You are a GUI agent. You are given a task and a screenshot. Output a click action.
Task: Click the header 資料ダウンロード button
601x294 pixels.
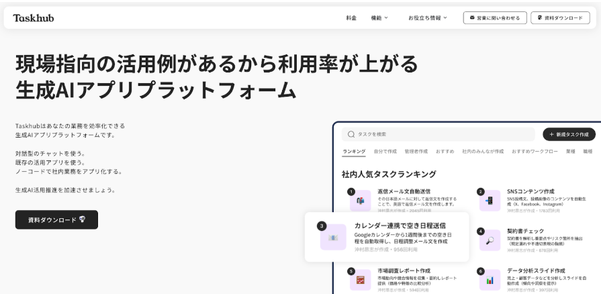(x=560, y=17)
